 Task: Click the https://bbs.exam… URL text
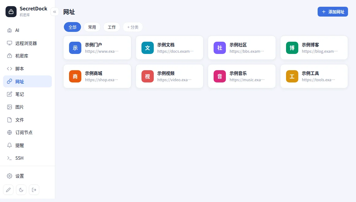247,51
